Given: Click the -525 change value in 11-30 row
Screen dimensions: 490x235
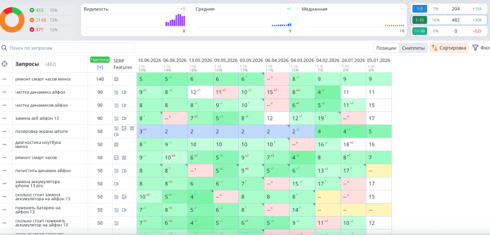Looking at the screenshot, I should tap(477, 31).
